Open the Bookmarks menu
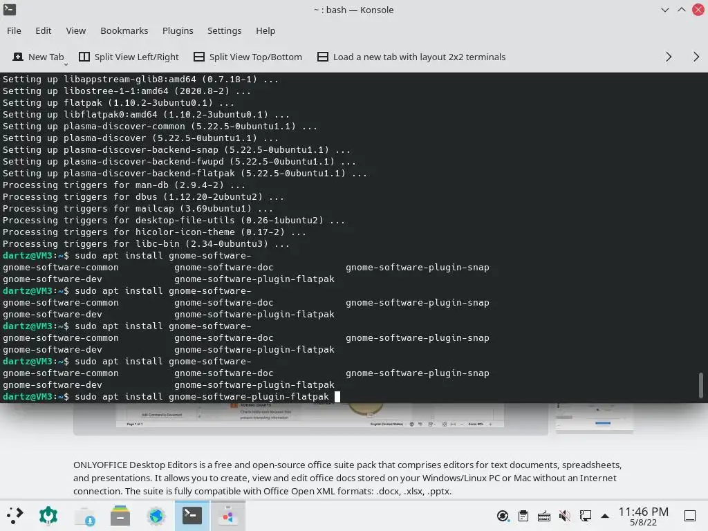708x531 pixels. (124, 30)
